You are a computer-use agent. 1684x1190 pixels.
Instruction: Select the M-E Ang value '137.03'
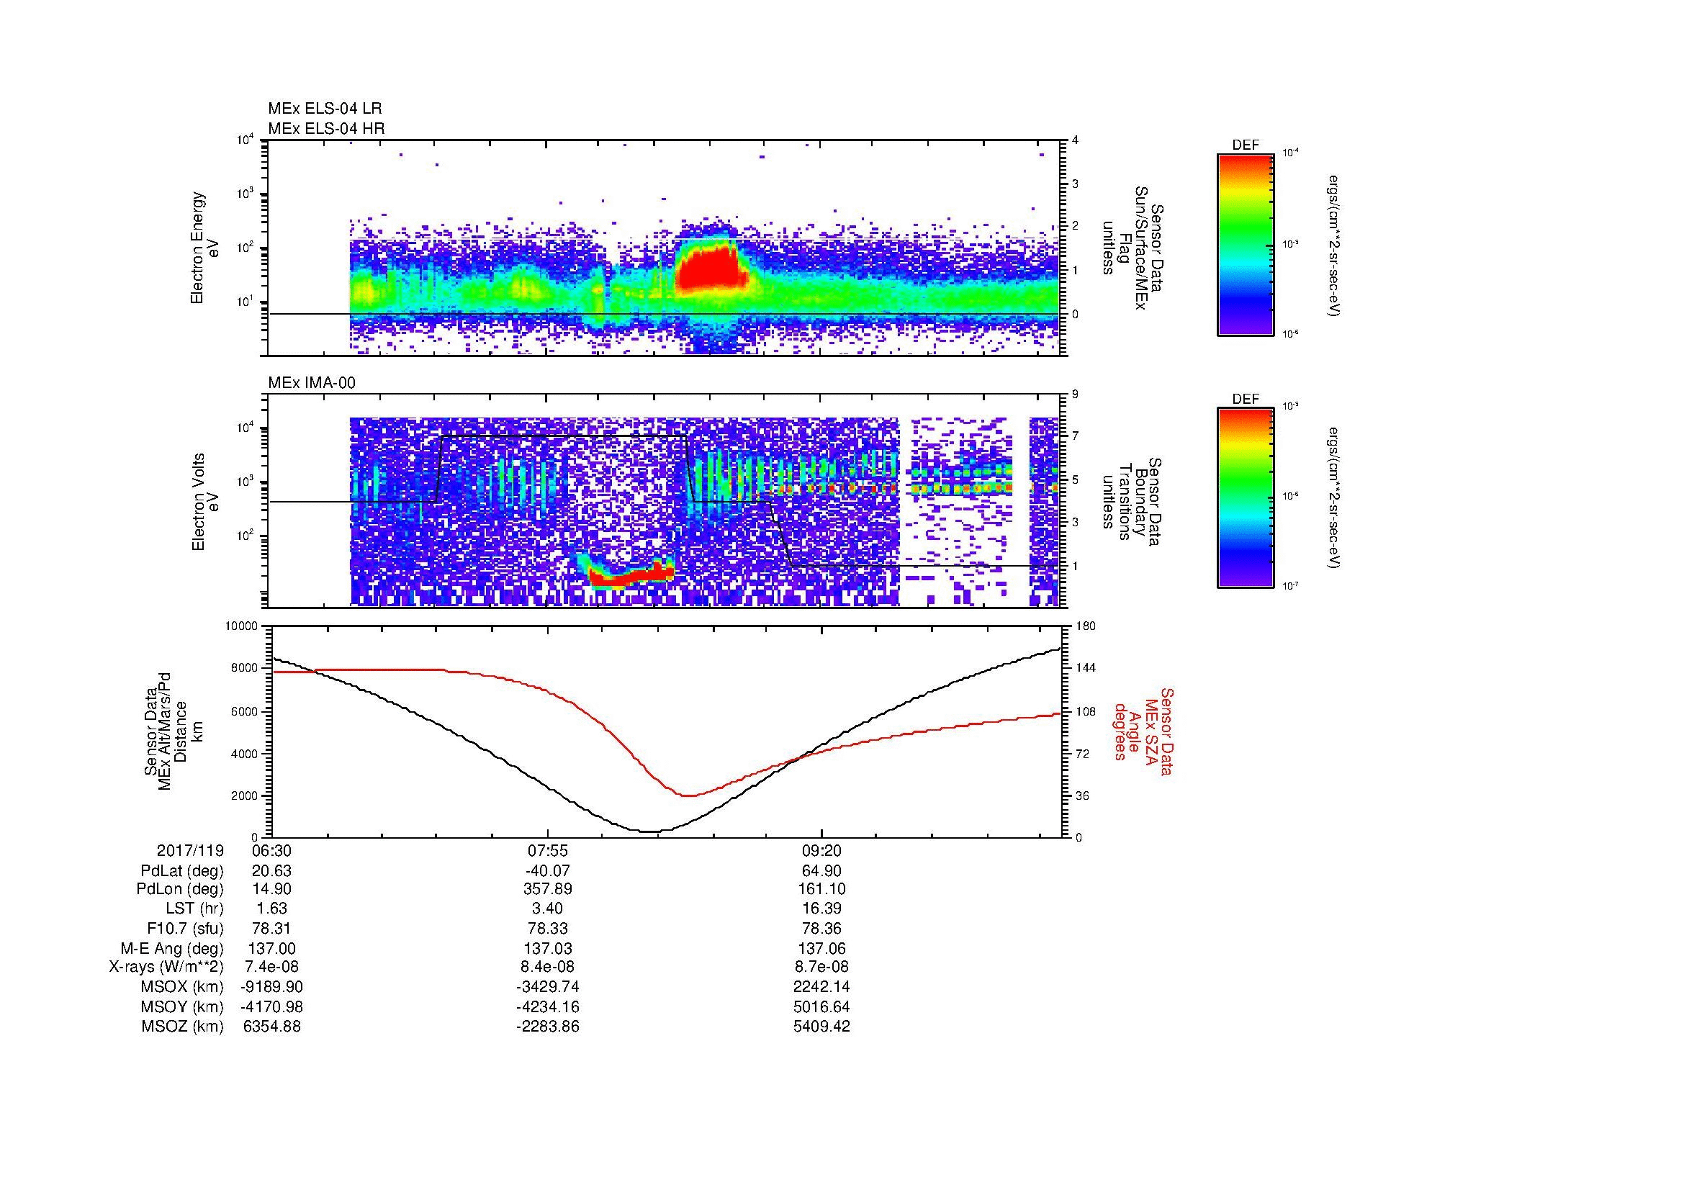[547, 948]
